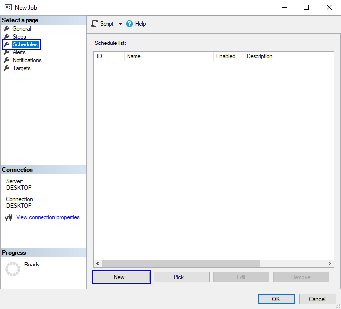Confirm the job with OK

click(276, 299)
